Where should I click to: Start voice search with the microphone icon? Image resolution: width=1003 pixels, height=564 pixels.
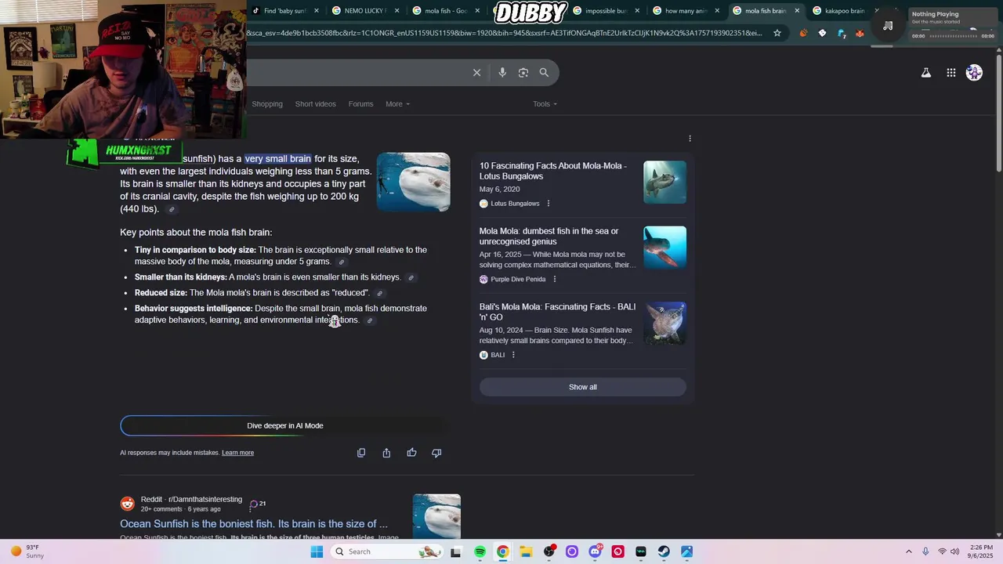[x=502, y=73]
